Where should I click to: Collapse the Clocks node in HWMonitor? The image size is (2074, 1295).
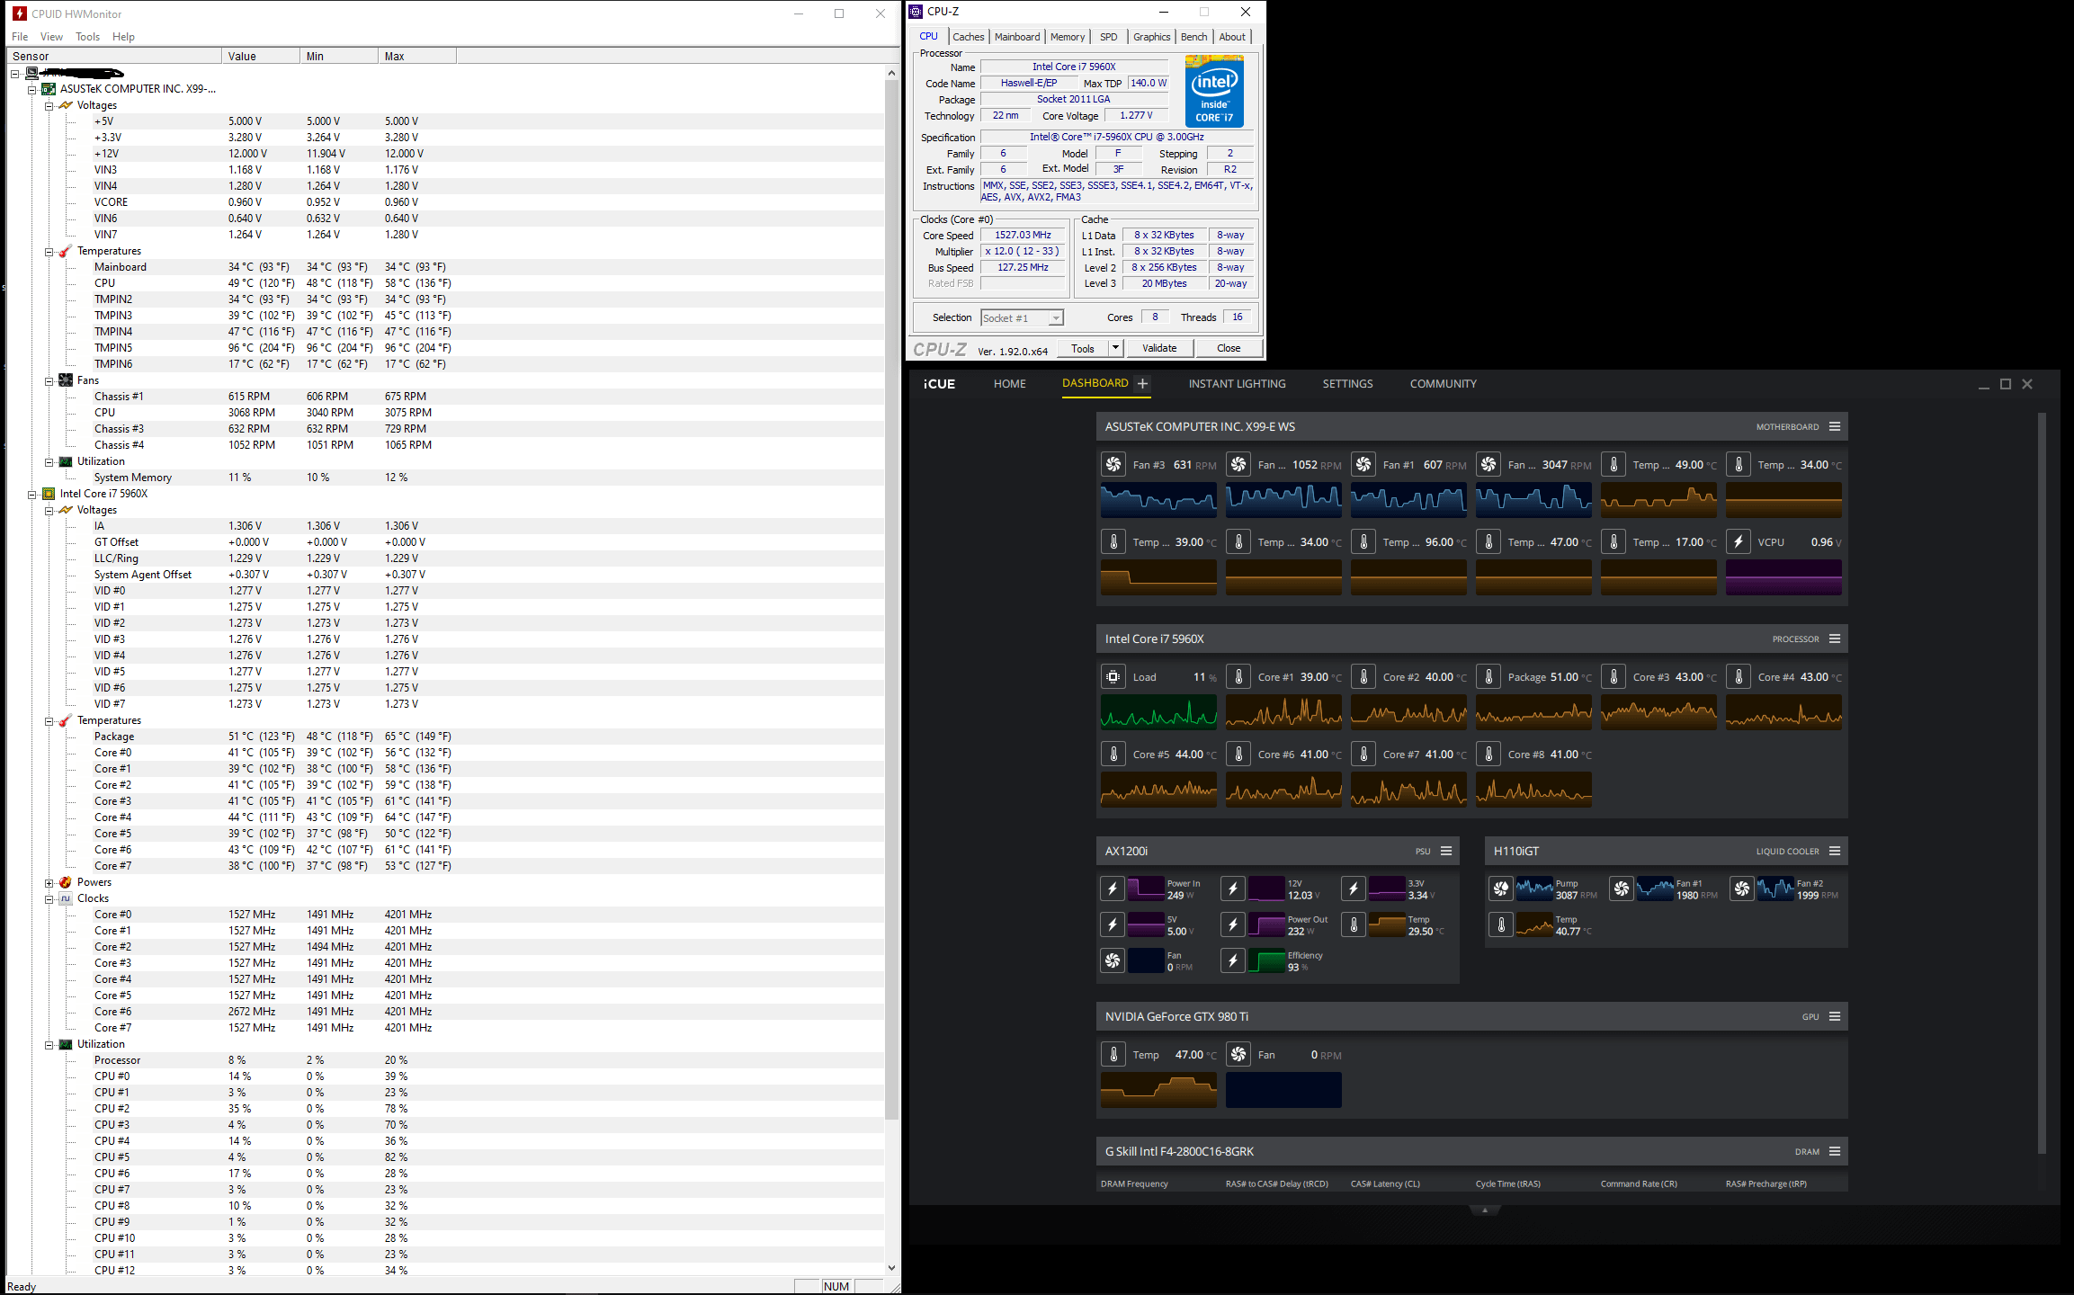point(49,899)
